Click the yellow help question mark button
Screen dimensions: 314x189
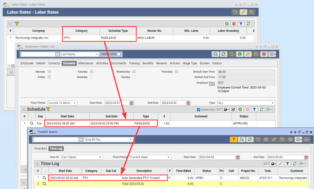click(233, 139)
